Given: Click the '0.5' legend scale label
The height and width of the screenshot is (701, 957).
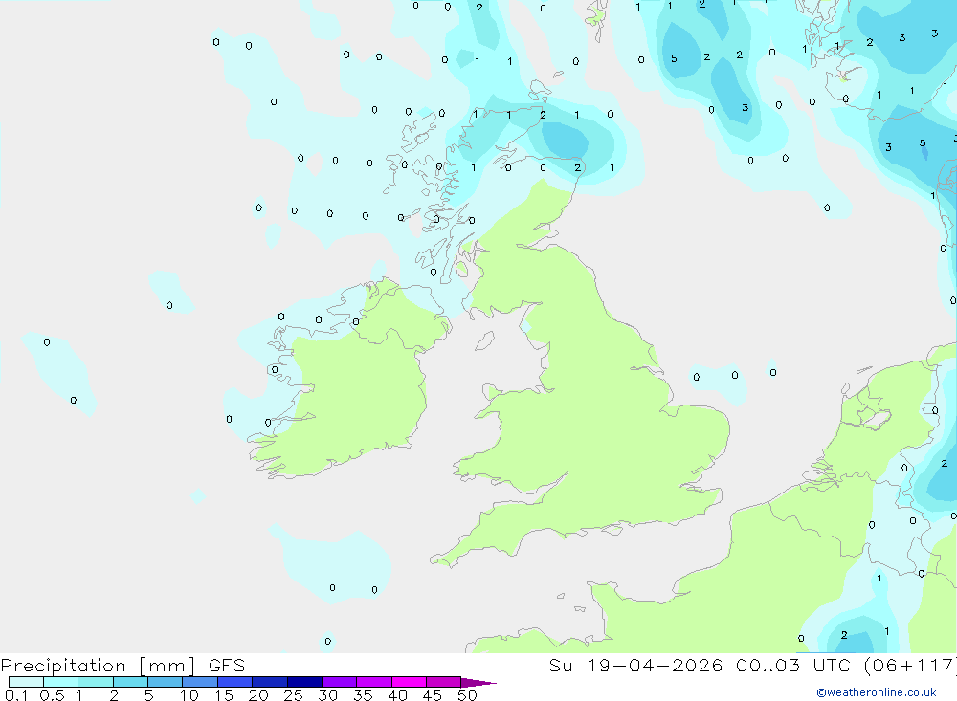Looking at the screenshot, I should point(52,695).
